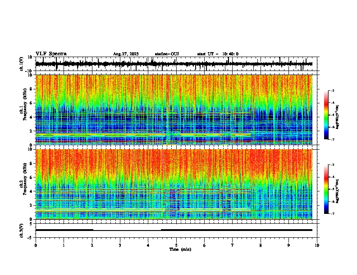Image resolution: width=357 pixels, height=275 pixels.
Task: Select the ch.2 "Frequency (kHz)" axis label
Action: click(x=25, y=179)
